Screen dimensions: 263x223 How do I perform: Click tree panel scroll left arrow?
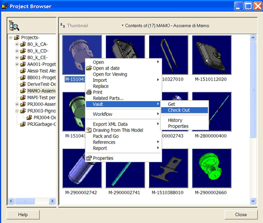point(11,201)
